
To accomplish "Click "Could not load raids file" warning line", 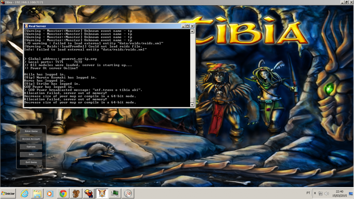I will point(83,46).
